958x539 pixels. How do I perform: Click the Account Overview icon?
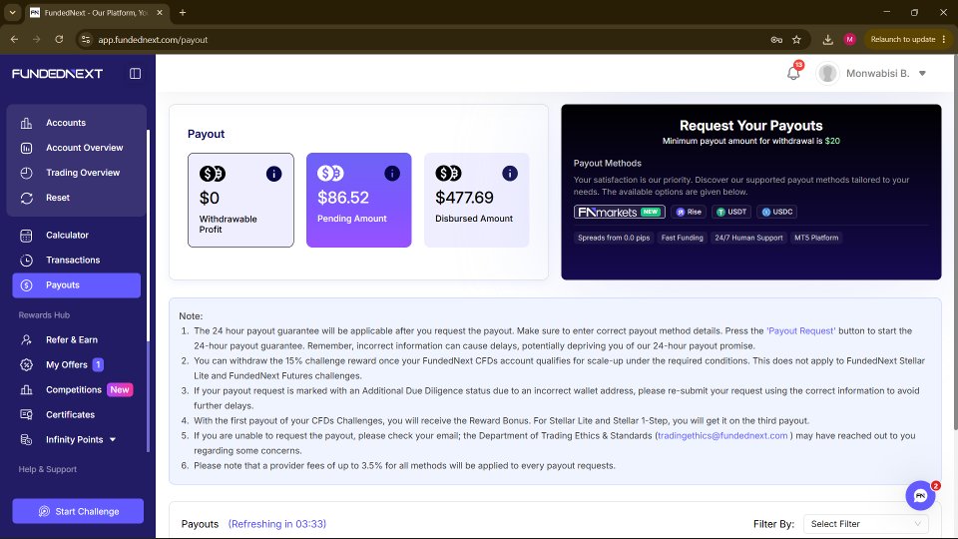pyautogui.click(x=26, y=148)
